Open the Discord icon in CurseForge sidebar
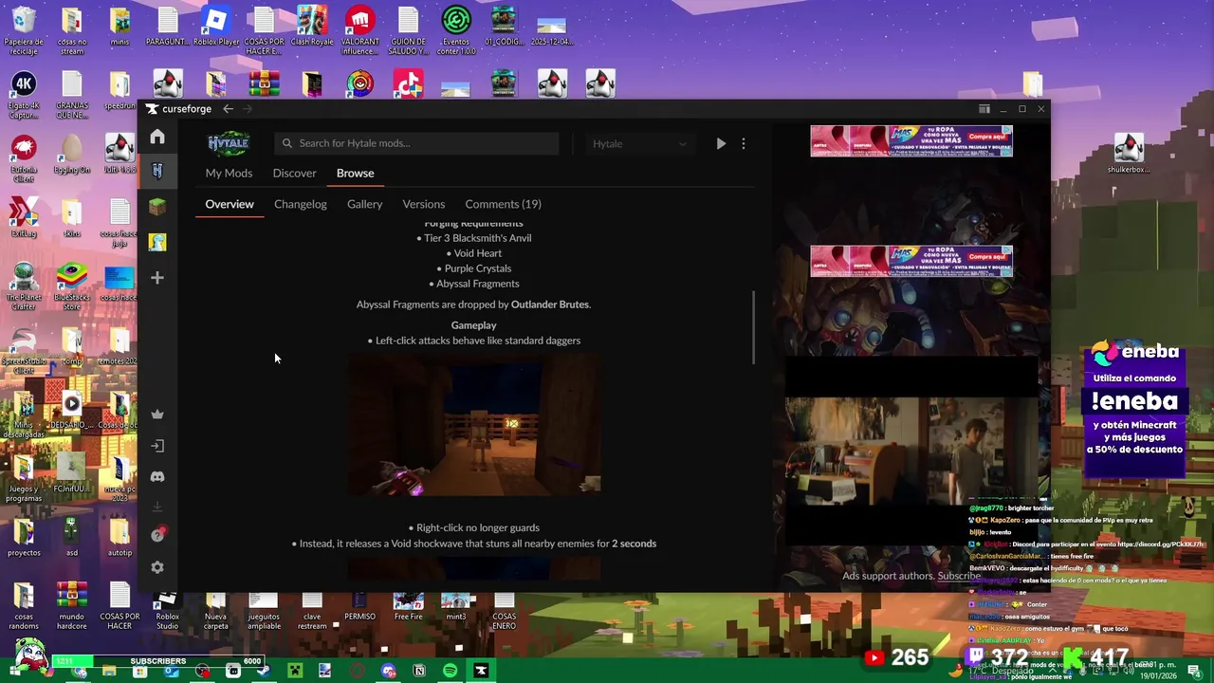 (157, 476)
